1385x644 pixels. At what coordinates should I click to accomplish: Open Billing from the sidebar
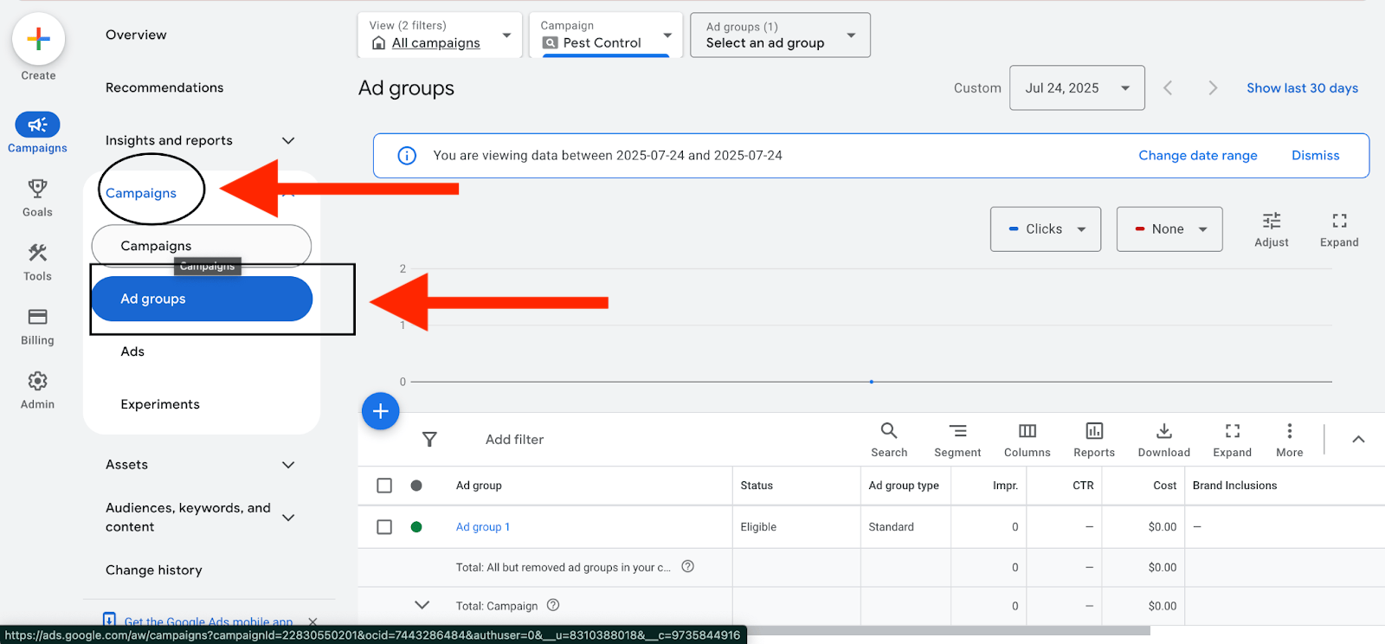point(37,317)
